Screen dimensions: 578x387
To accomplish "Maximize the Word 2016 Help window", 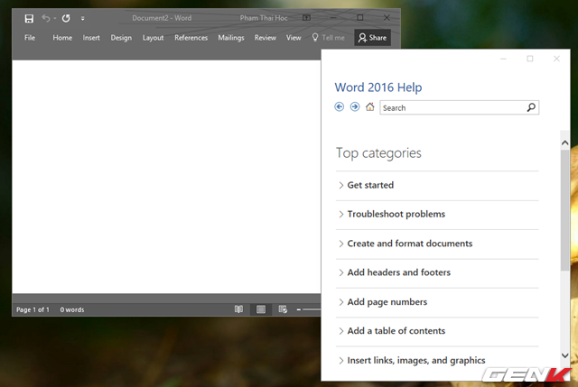I will [530, 59].
